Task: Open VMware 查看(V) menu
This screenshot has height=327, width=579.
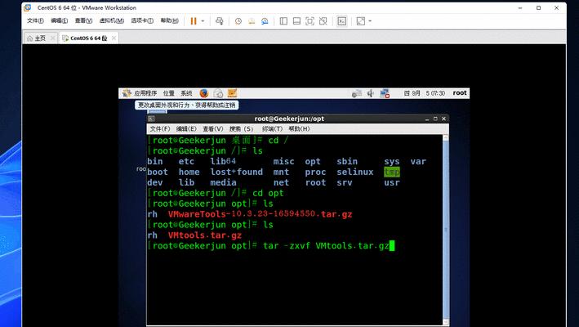Action: point(83,20)
